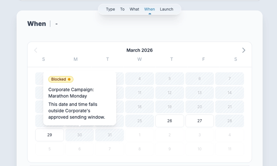Go to next month with right chevron
The image size is (277, 166).
(244, 50)
